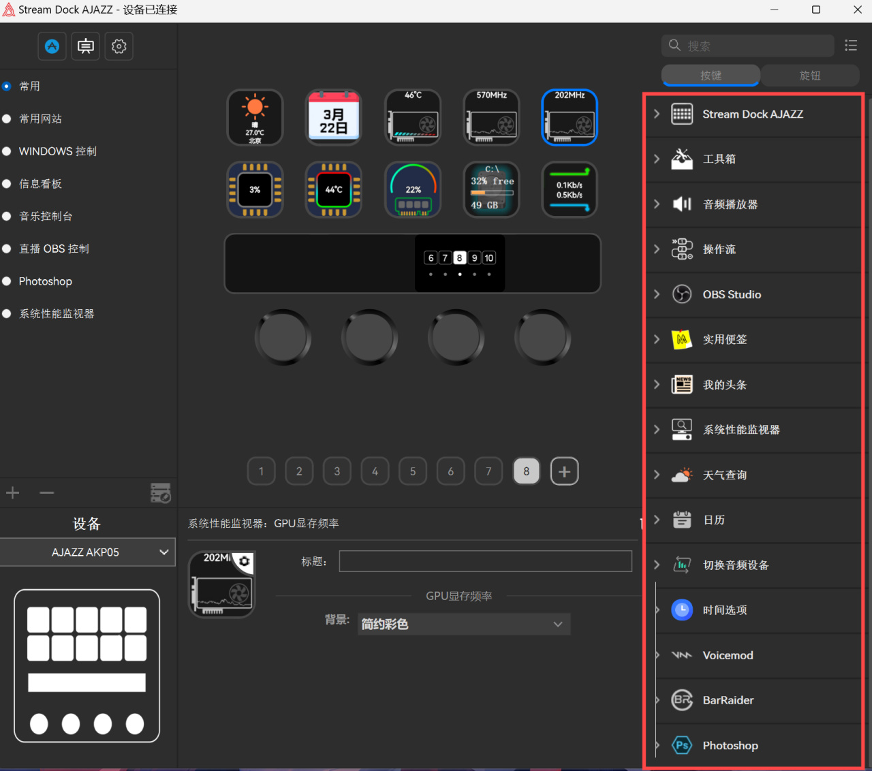Viewport: 872px width, 771px height.
Task: Select the 常用 profile radio button
Action: tap(7, 86)
